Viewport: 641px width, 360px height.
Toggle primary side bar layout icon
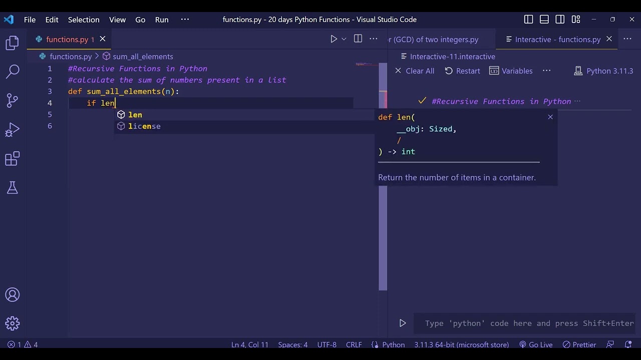529,19
